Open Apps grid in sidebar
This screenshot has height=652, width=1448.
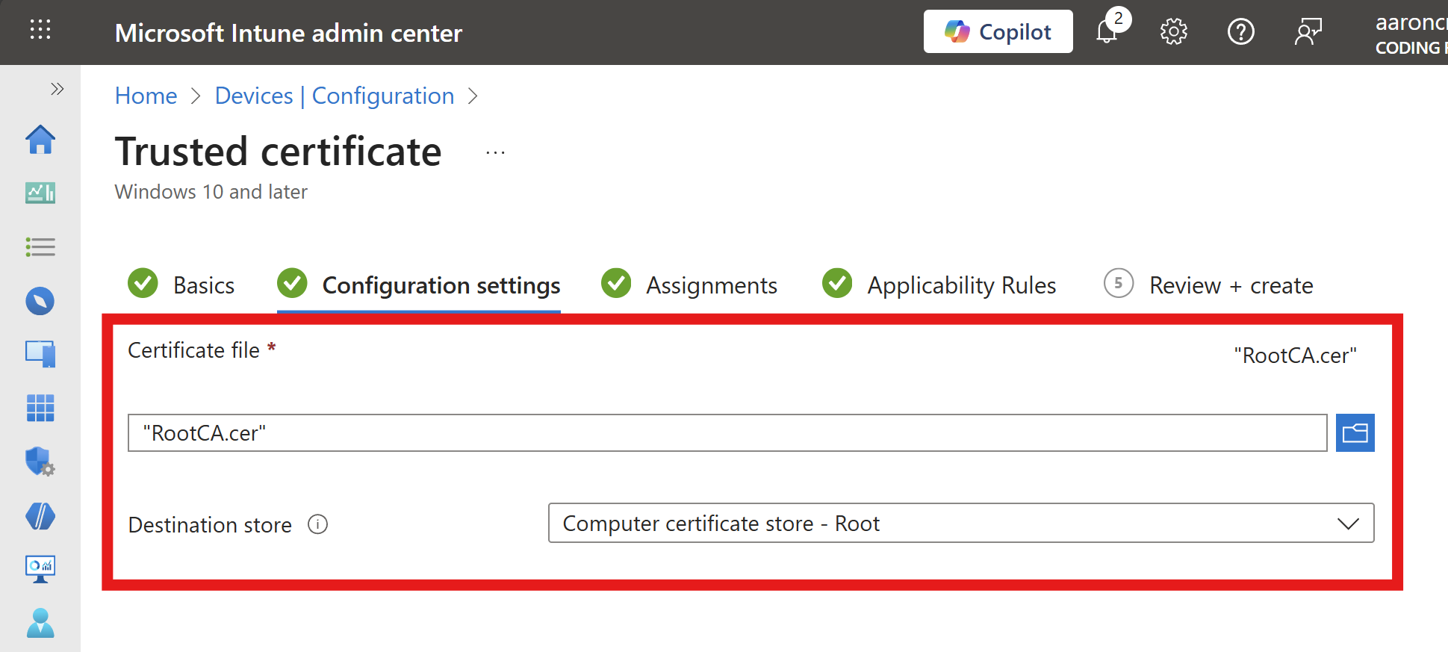[40, 408]
